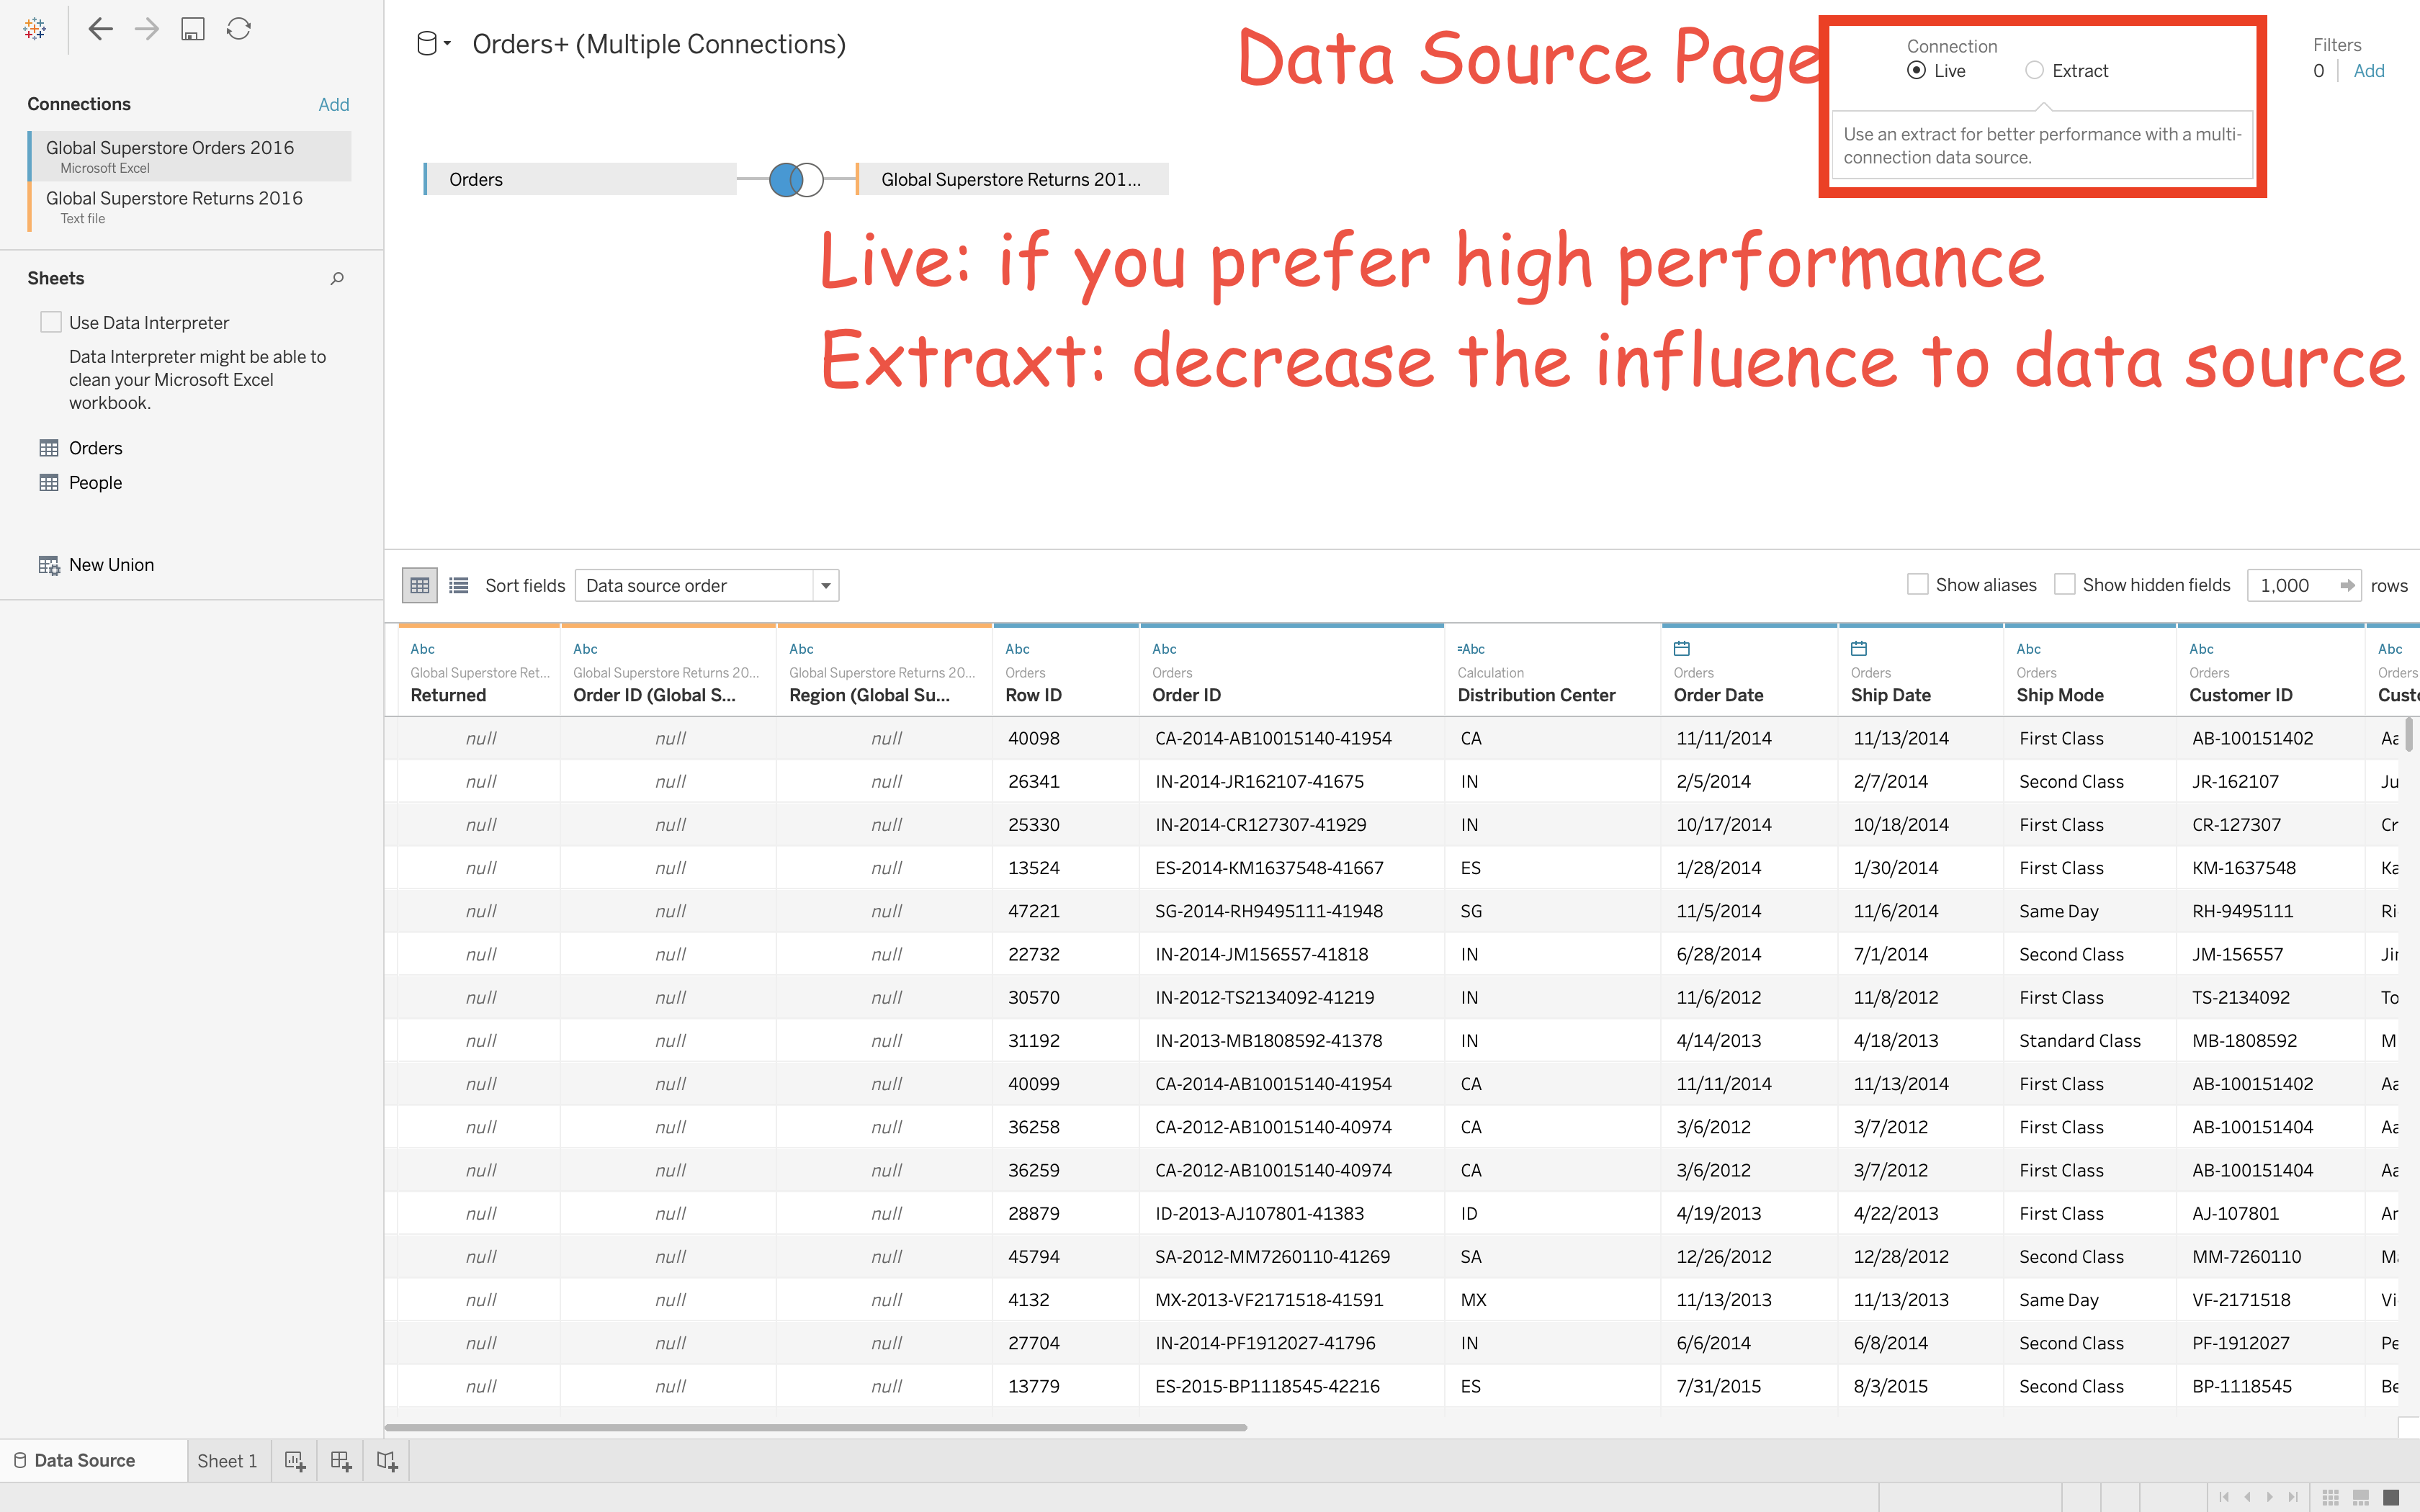Enable Show hidden fields
This screenshot has width=2420, height=1512.
(2064, 584)
